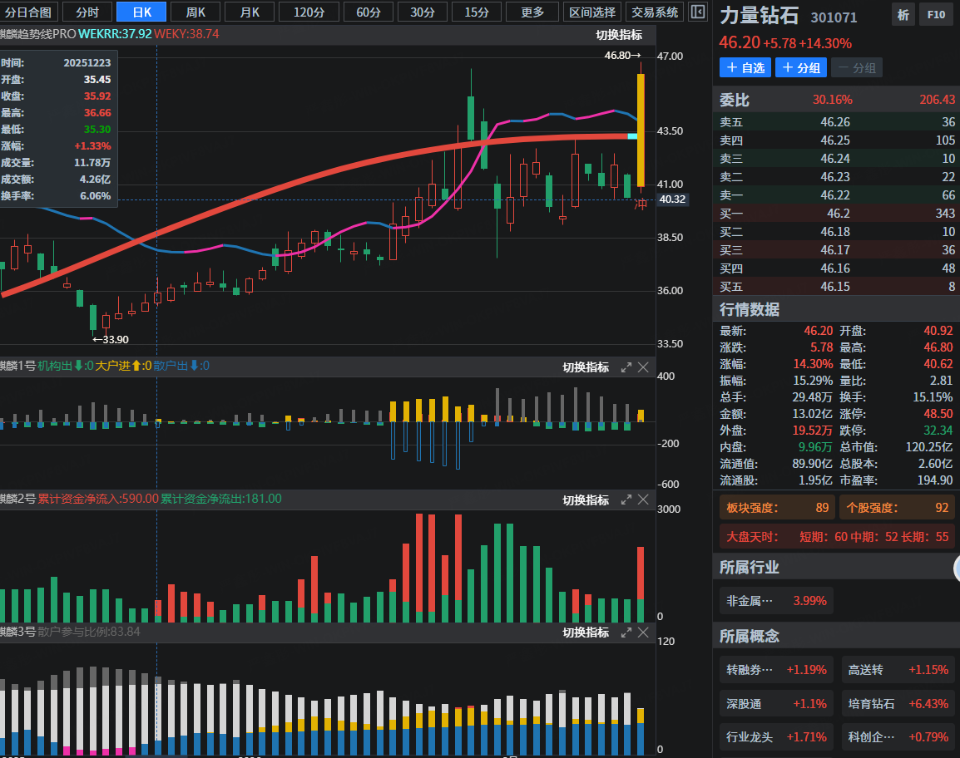Maximize the 麒麟1号 indicator panel
This screenshot has height=758, width=960.
click(x=626, y=367)
